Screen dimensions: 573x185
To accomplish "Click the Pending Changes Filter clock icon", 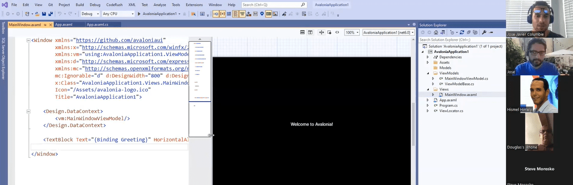I will click(453, 32).
